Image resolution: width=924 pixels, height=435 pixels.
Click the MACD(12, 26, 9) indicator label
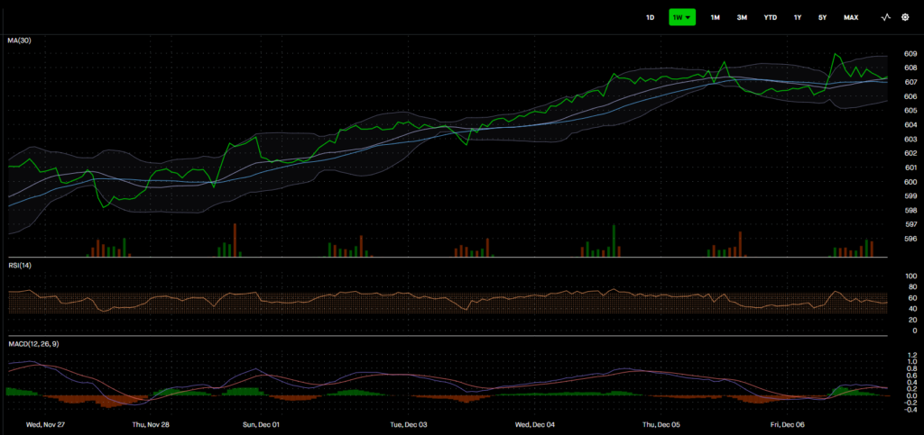33,343
